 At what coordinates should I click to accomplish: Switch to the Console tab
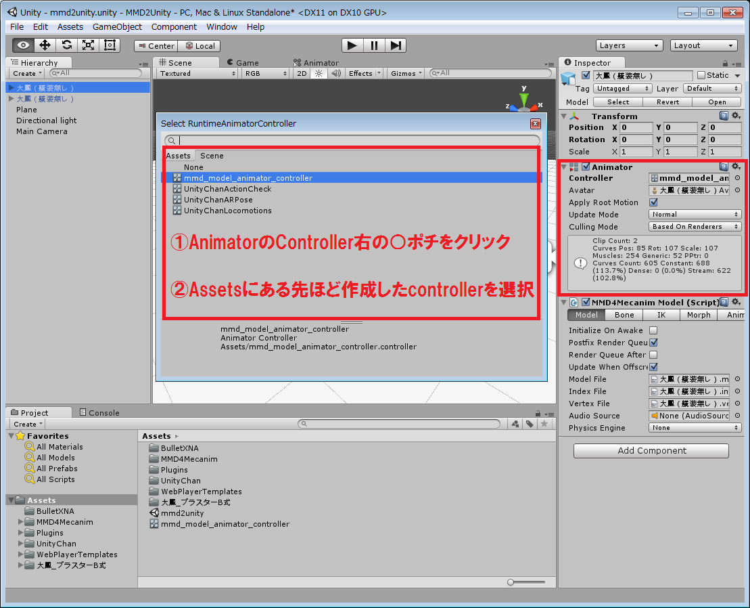pyautogui.click(x=99, y=413)
